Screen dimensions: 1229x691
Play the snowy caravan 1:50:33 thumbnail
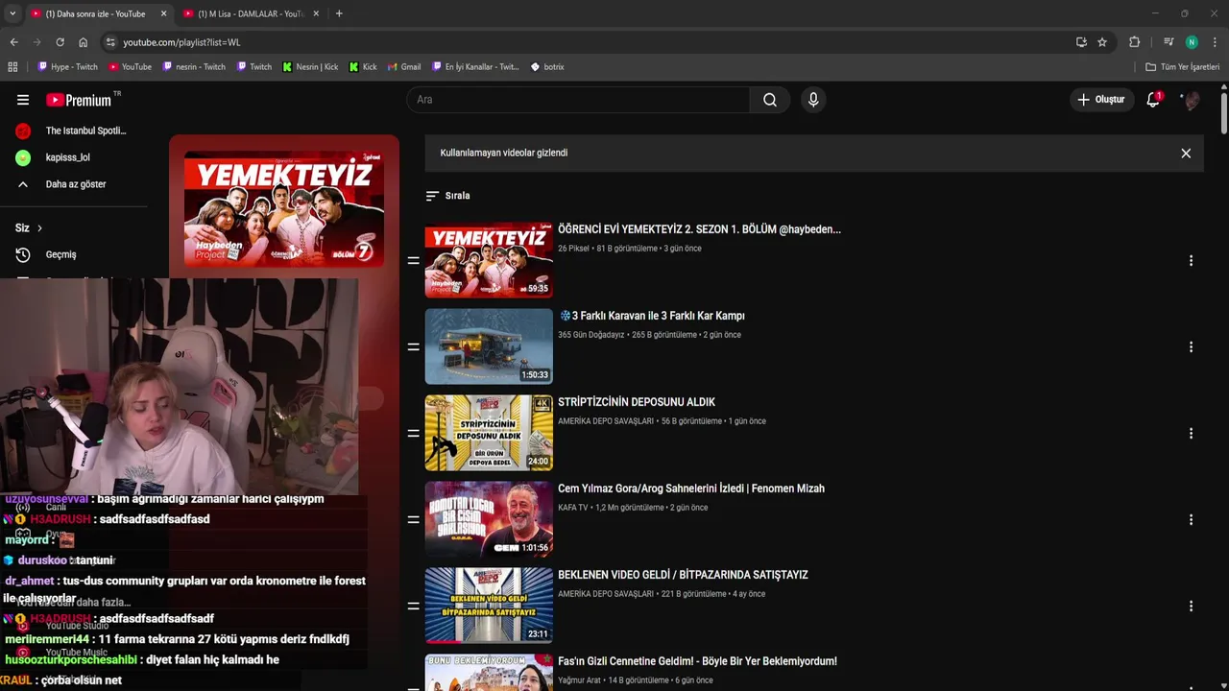[x=489, y=346]
